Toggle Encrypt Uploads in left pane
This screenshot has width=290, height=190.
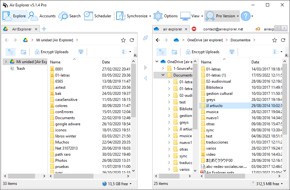(x=52, y=52)
